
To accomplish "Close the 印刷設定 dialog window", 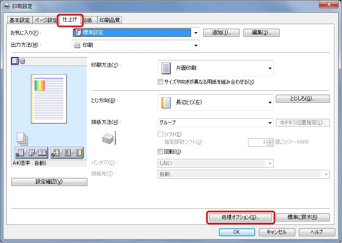I will point(329,4).
